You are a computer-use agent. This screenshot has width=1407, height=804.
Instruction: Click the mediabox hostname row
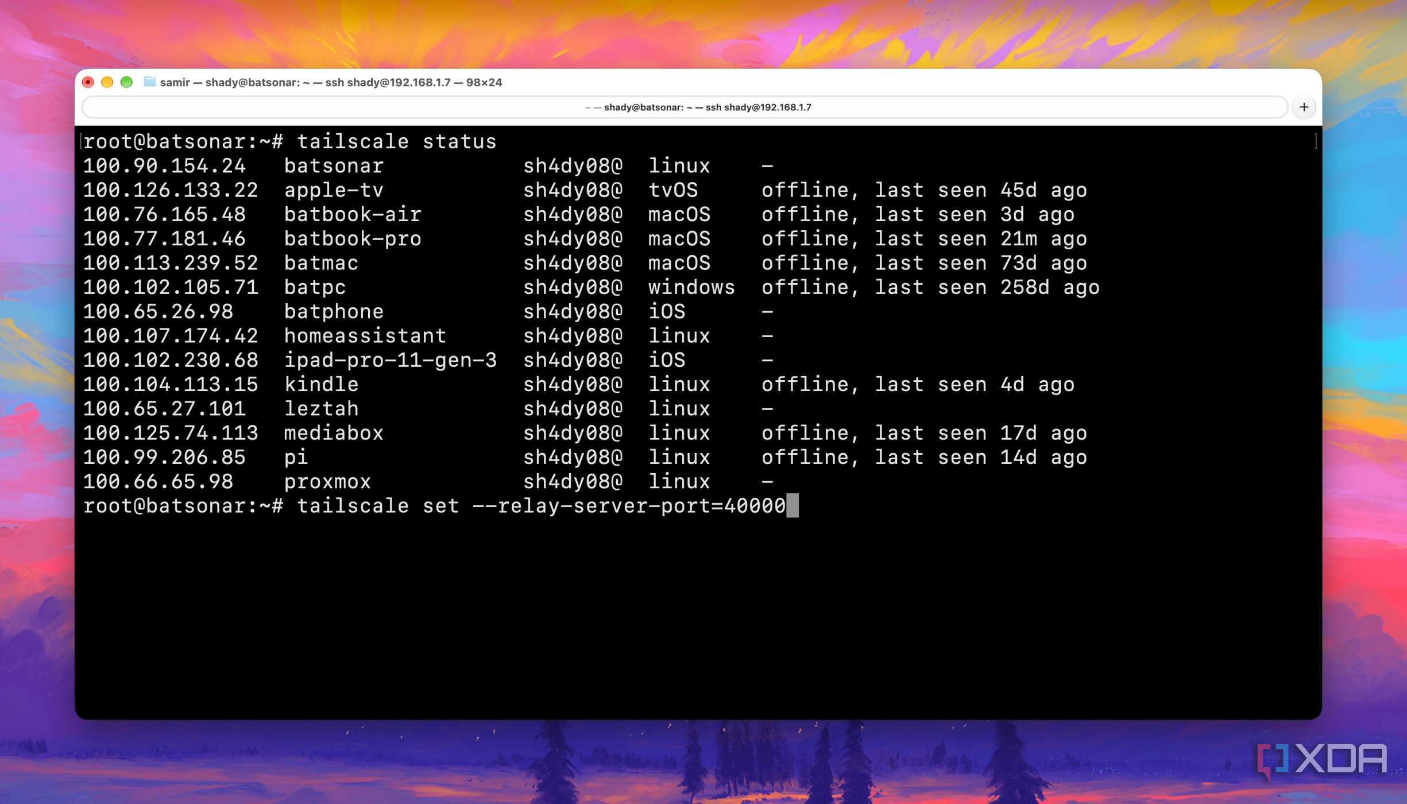[x=585, y=433]
